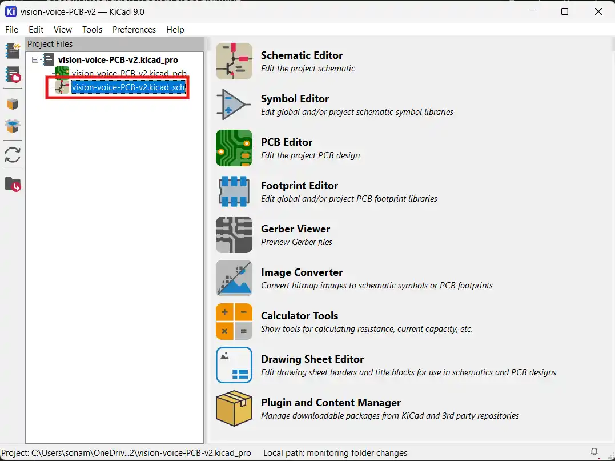Collapse the vision-voice-PCB-v2.kicad_pro tree node
The height and width of the screenshot is (461, 615).
tap(35, 59)
